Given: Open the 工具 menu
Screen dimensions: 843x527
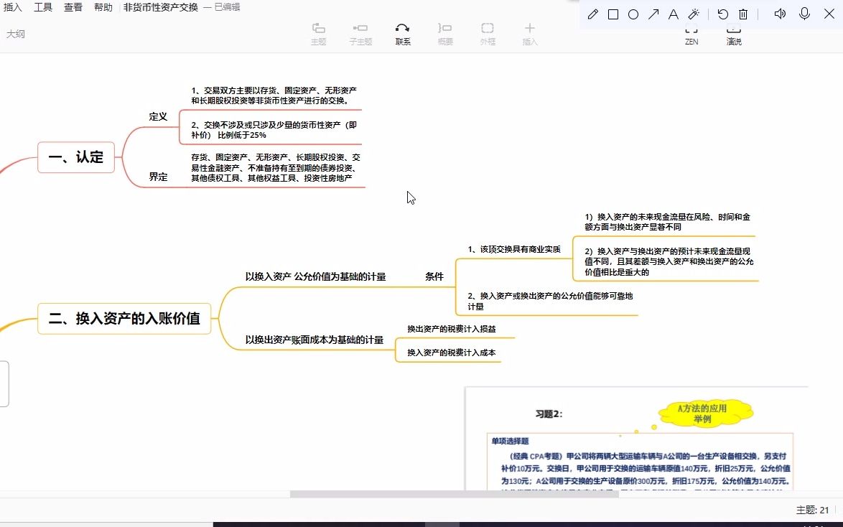Looking at the screenshot, I should pos(43,7).
